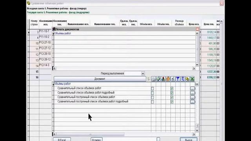Untick checked box for построчный список объёмов работ подробный
251x141 pixels.
click(x=172, y=102)
